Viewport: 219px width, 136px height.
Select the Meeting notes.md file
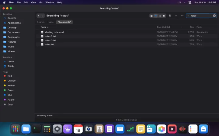click(x=127, y=32)
